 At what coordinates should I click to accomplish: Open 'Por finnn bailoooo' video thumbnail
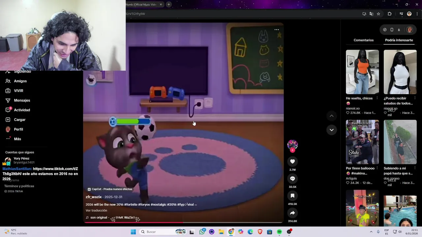point(362,142)
